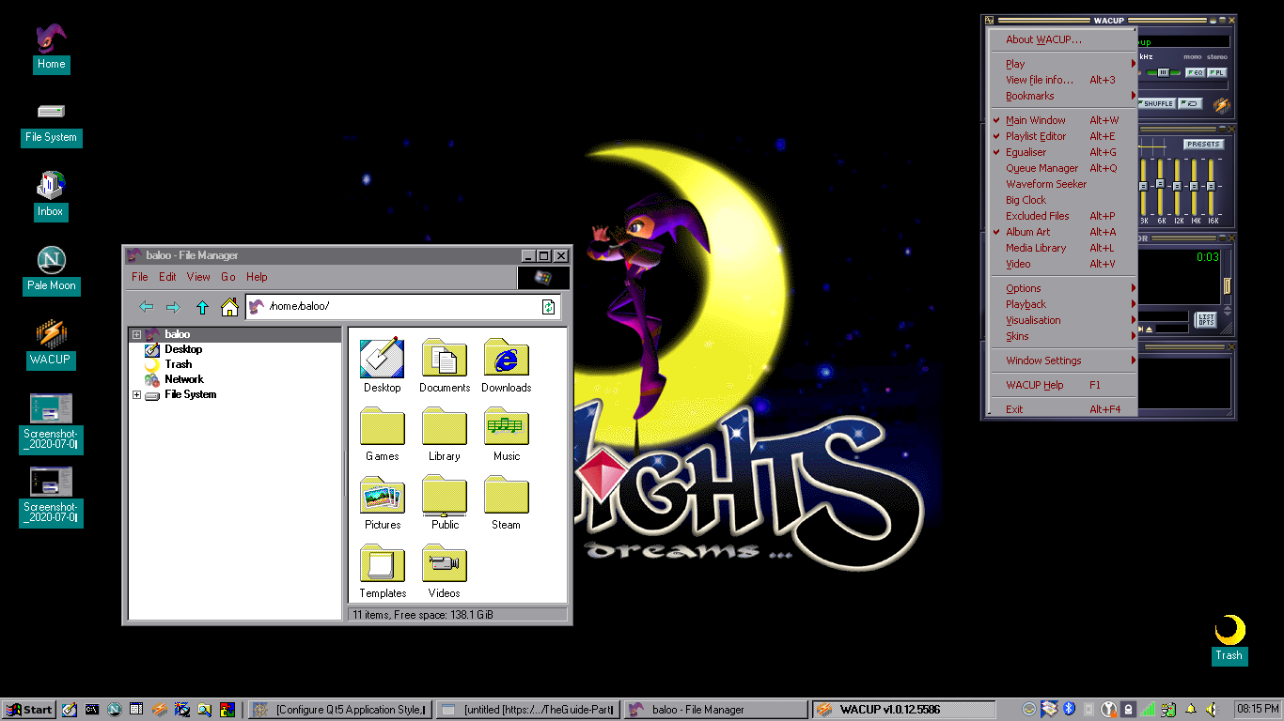
Task: Open the Templates folder
Action: coord(383,572)
